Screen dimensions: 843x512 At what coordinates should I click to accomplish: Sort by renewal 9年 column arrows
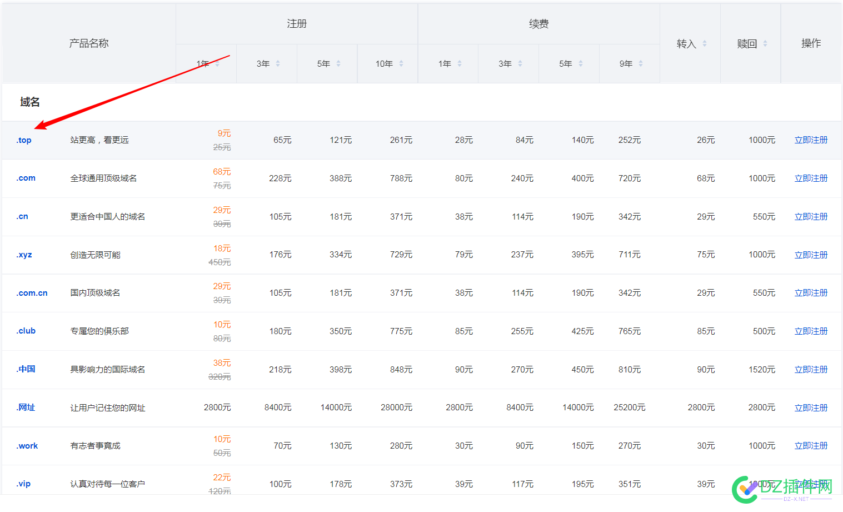pyautogui.click(x=641, y=64)
